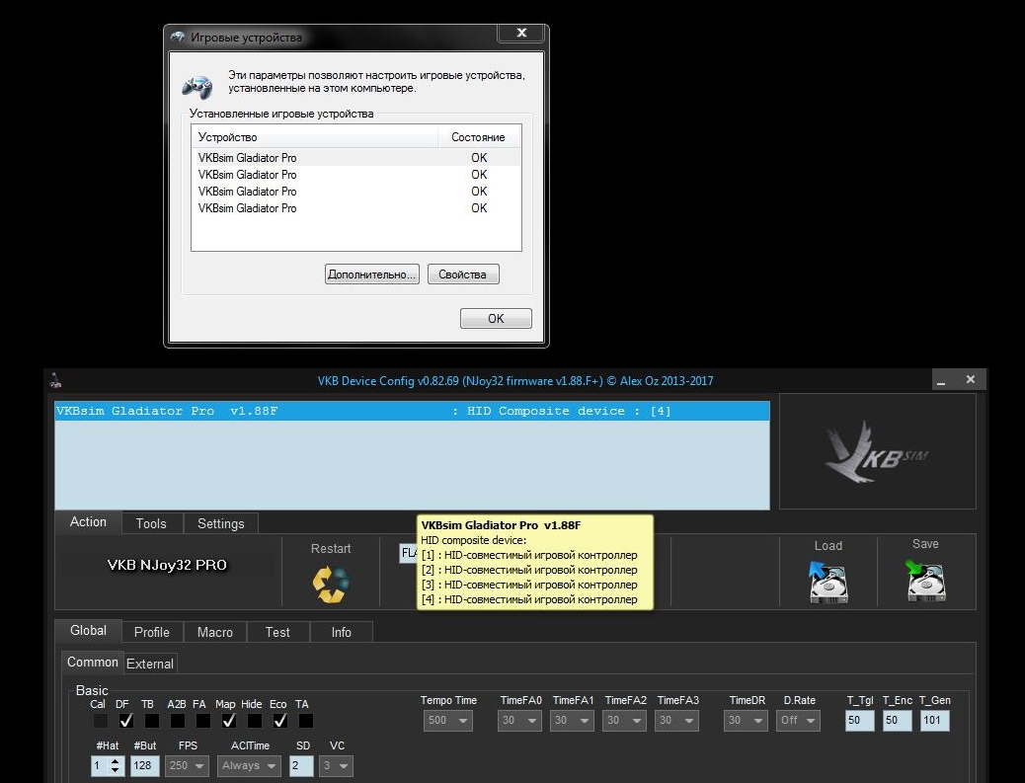Image resolution: width=1025 pixels, height=783 pixels.
Task: Open the Macro tab
Action: click(x=215, y=632)
